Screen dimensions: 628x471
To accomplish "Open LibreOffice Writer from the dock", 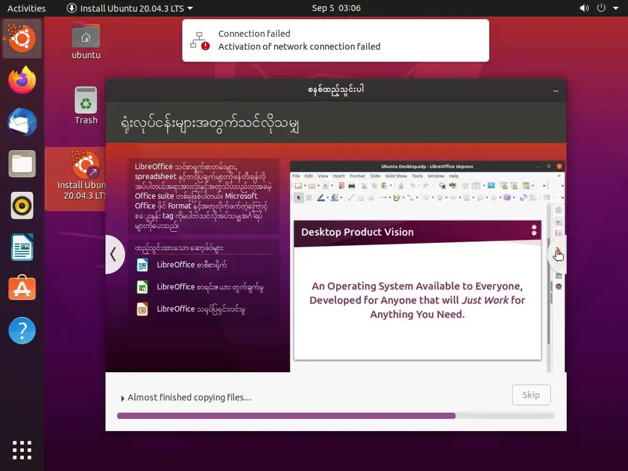I will tap(22, 247).
